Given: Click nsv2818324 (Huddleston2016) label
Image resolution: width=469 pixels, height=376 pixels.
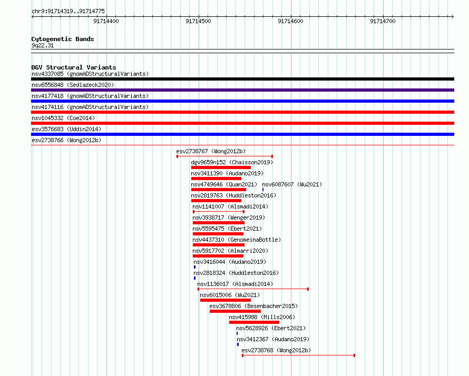Looking at the screenshot, I should coord(236,273).
